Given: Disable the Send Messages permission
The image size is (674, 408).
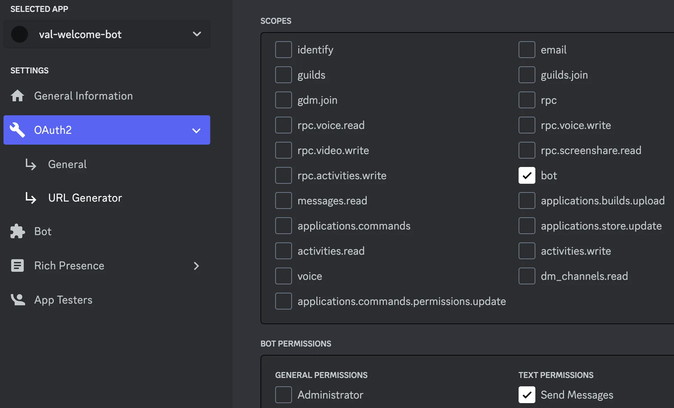Looking at the screenshot, I should click(527, 394).
